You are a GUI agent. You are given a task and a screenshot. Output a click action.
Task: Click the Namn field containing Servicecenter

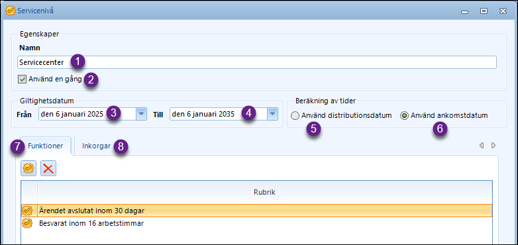pos(257,62)
